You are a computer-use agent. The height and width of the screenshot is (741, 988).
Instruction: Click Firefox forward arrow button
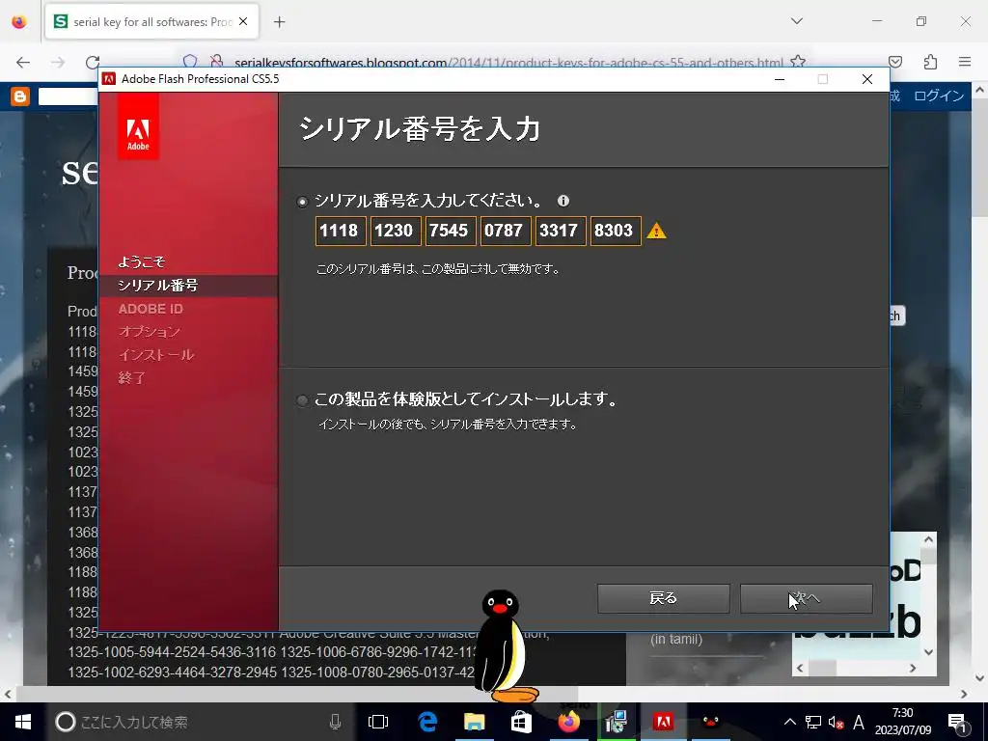point(58,62)
